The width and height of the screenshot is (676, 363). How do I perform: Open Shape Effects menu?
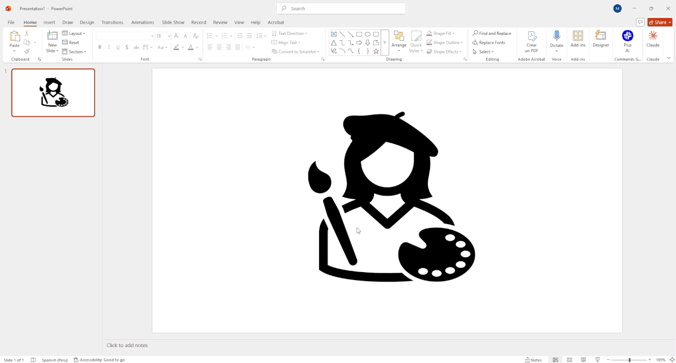[444, 51]
